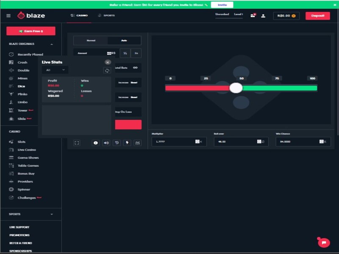Click the Invite button in banner

[222, 5]
